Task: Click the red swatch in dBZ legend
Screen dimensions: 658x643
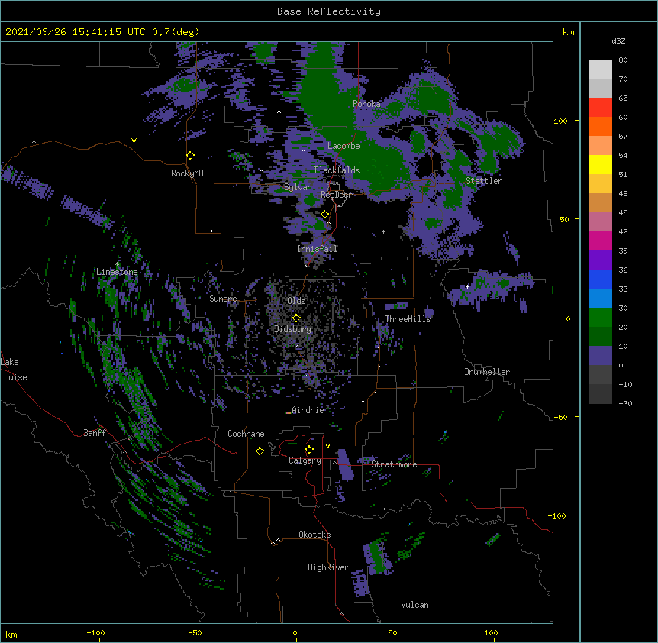Action: [600, 108]
